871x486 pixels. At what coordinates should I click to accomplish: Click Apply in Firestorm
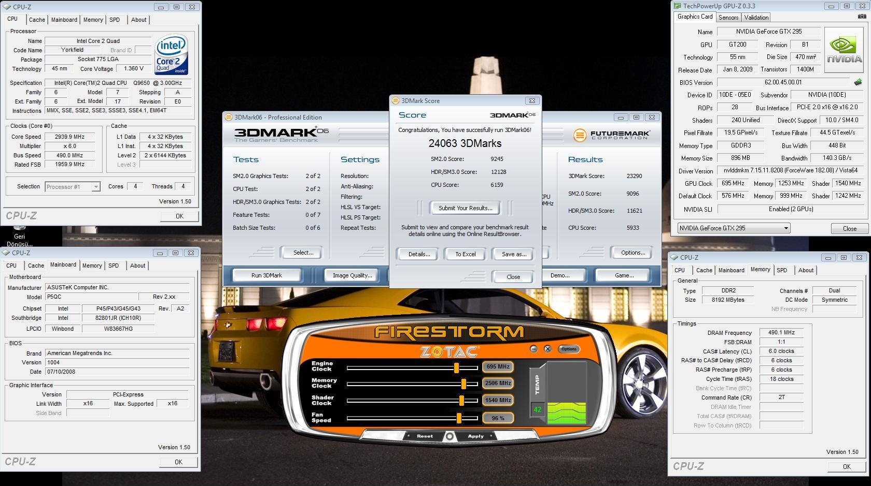[x=475, y=436]
